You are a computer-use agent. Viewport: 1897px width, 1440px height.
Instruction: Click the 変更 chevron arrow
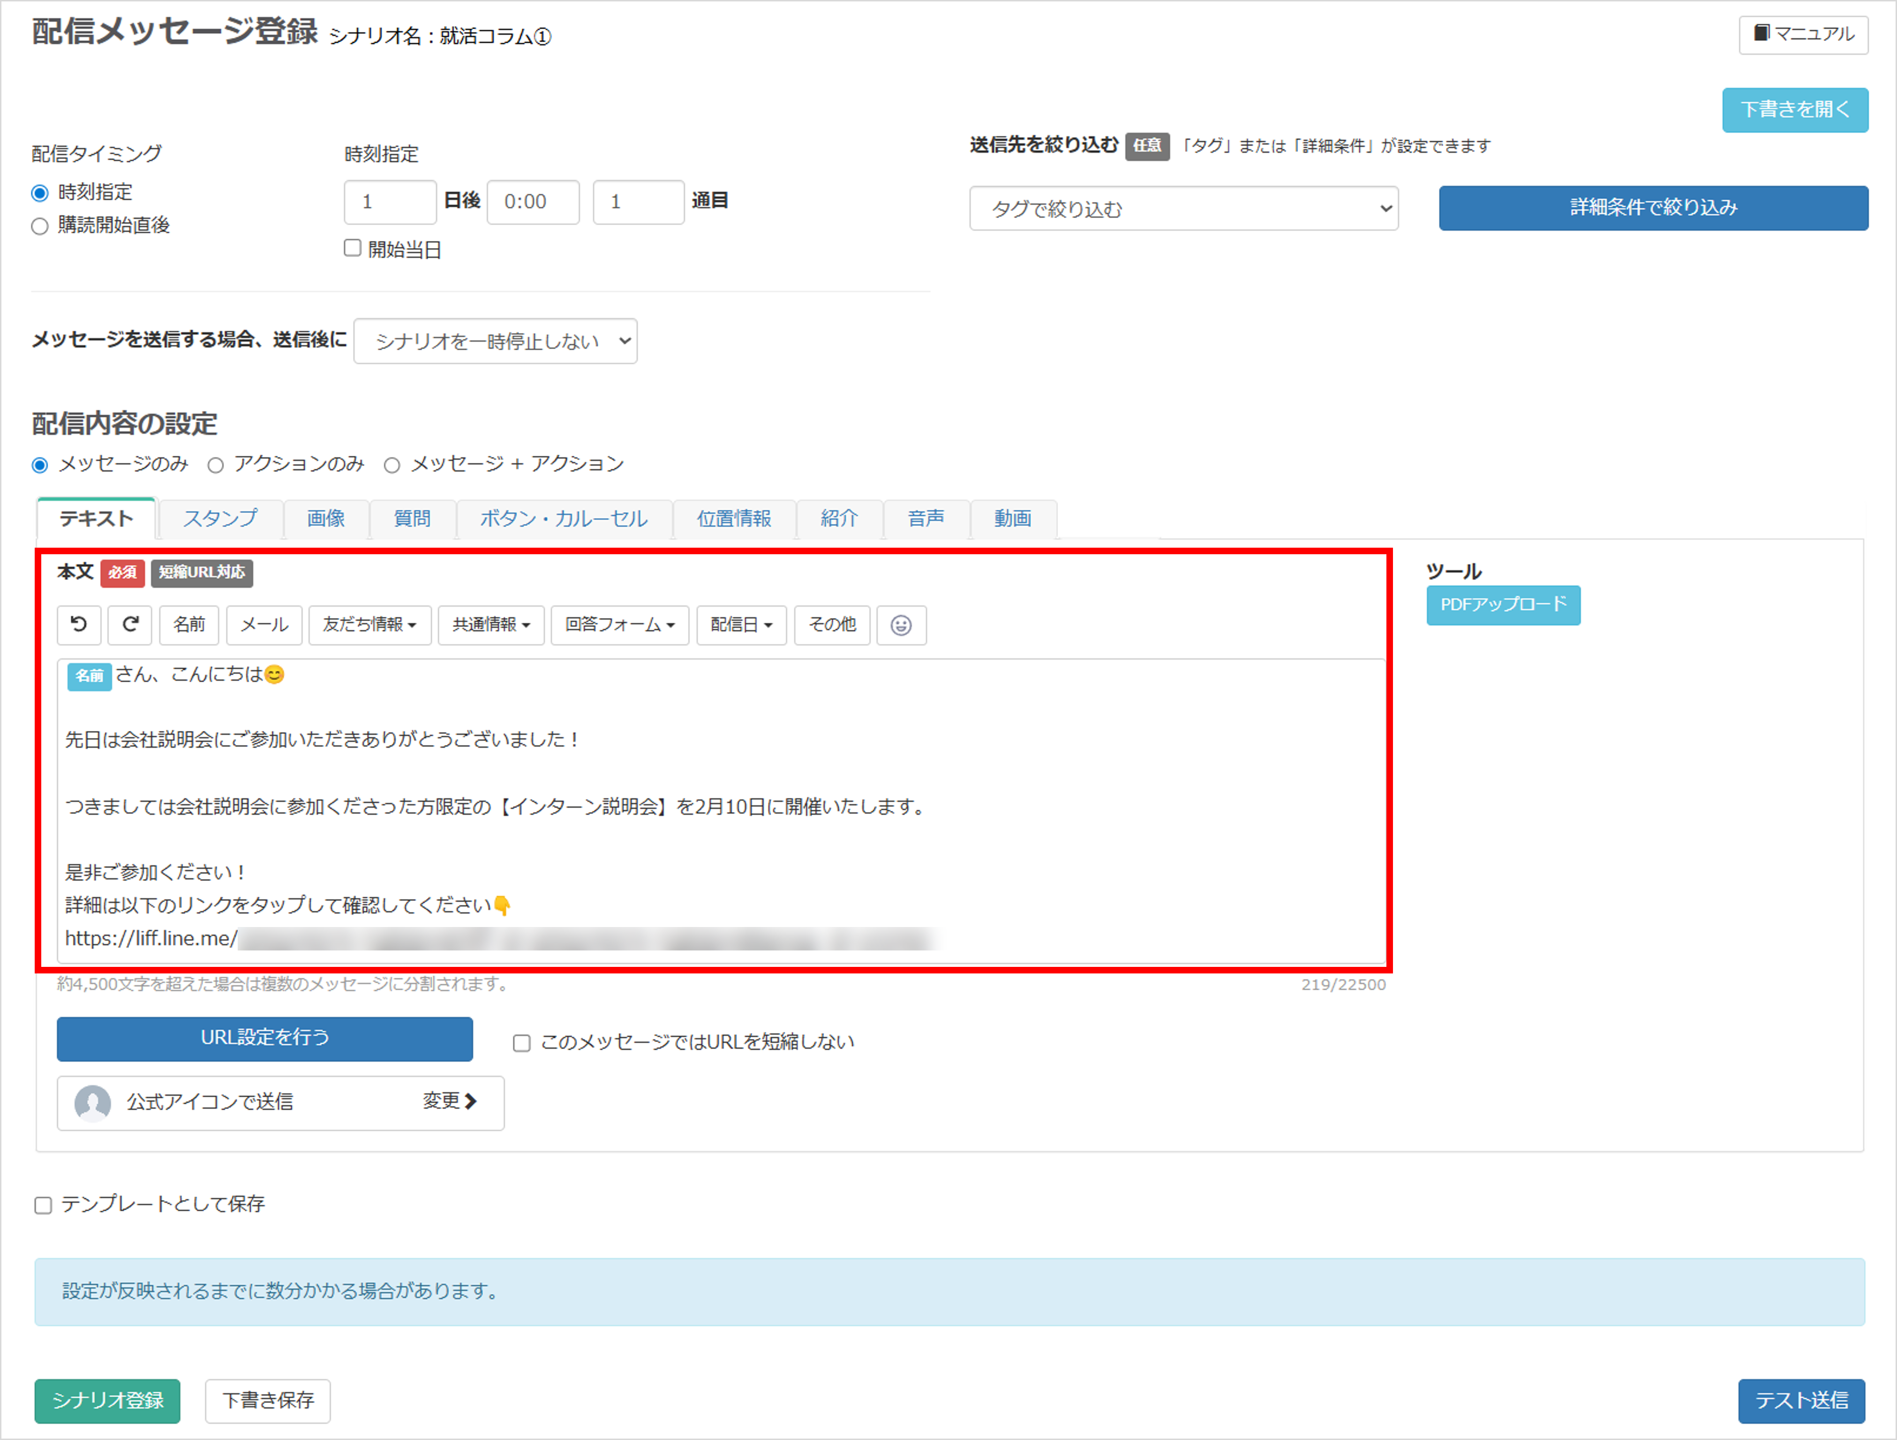click(x=470, y=1101)
